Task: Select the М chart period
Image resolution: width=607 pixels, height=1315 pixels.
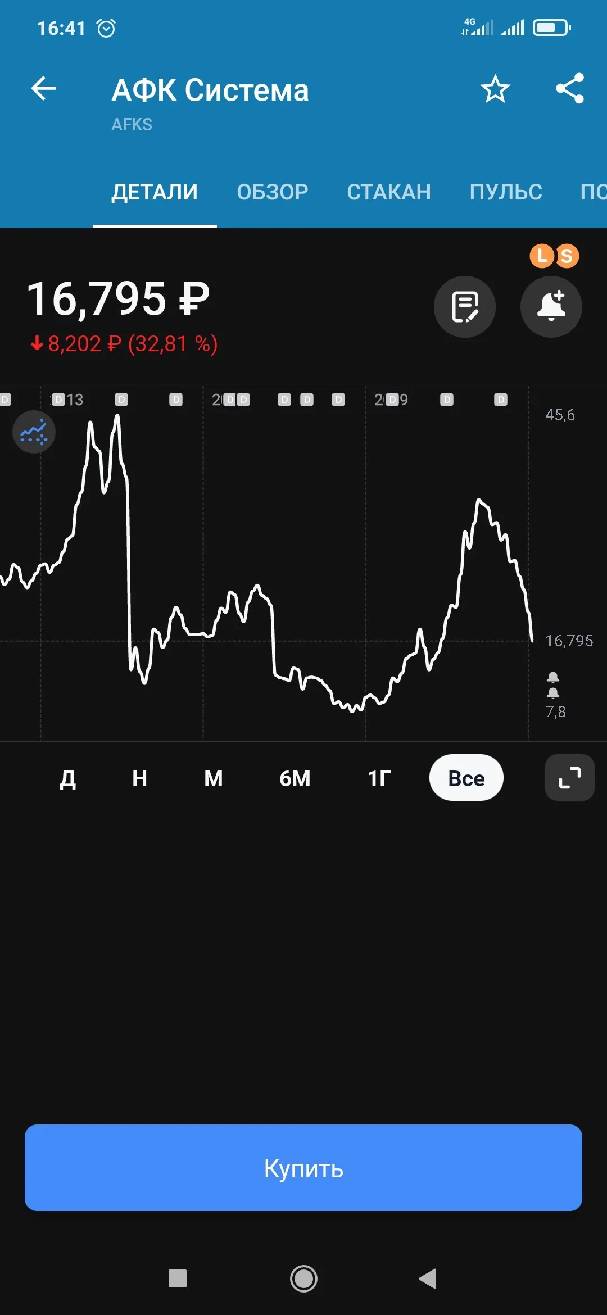Action: 214,778
